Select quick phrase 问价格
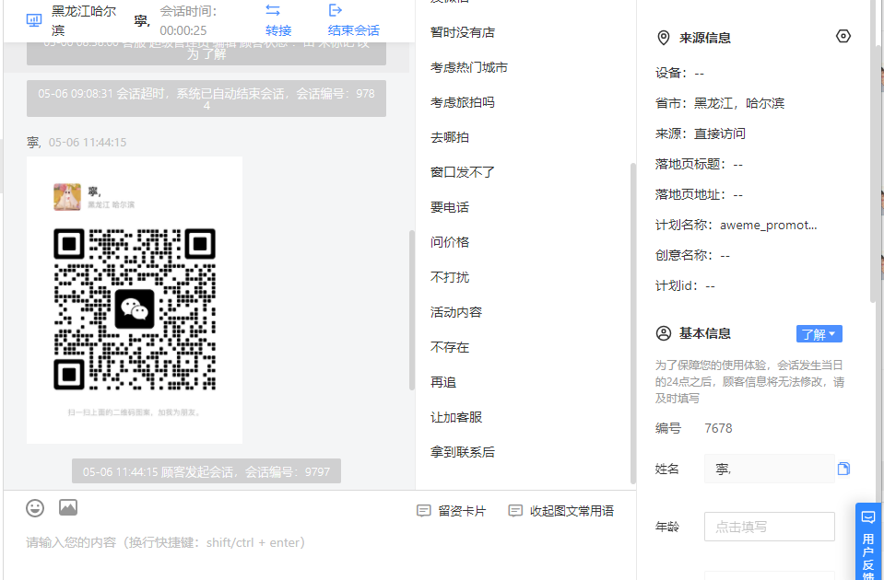 pos(450,242)
